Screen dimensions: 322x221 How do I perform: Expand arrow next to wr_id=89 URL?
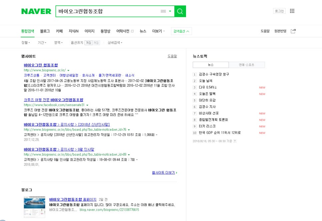point(129,155)
